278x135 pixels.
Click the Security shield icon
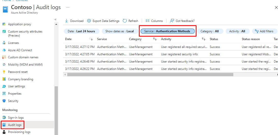click(4, 101)
